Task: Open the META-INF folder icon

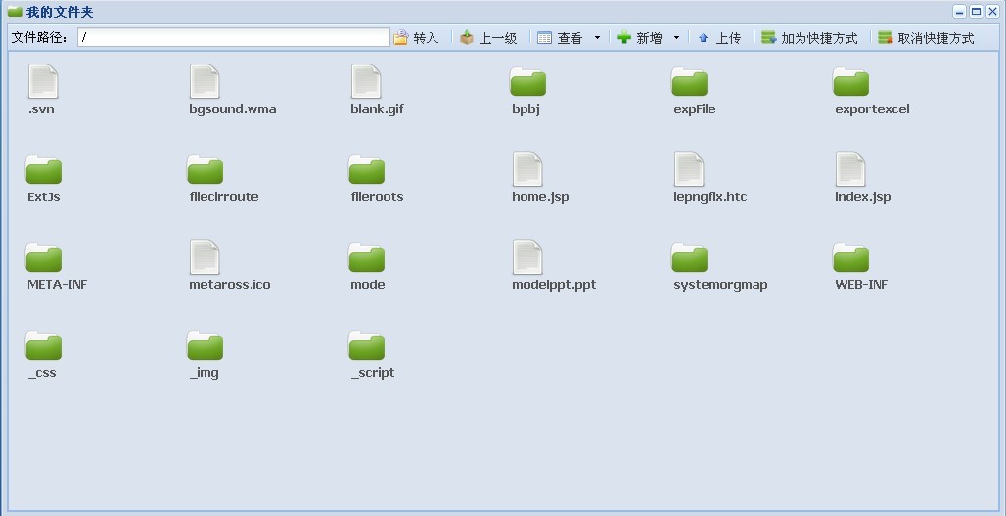Action: [44, 258]
